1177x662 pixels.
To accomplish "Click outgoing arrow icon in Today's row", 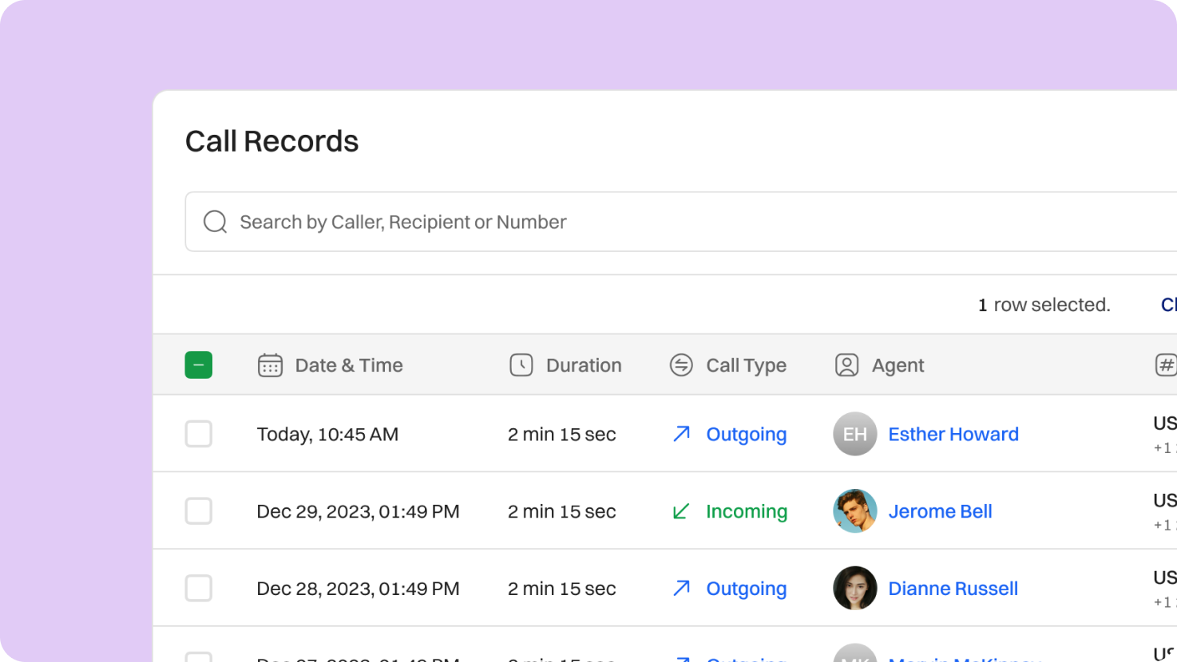I will coord(680,434).
